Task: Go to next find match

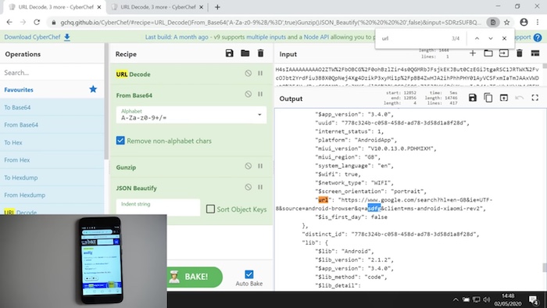Action: (491, 38)
